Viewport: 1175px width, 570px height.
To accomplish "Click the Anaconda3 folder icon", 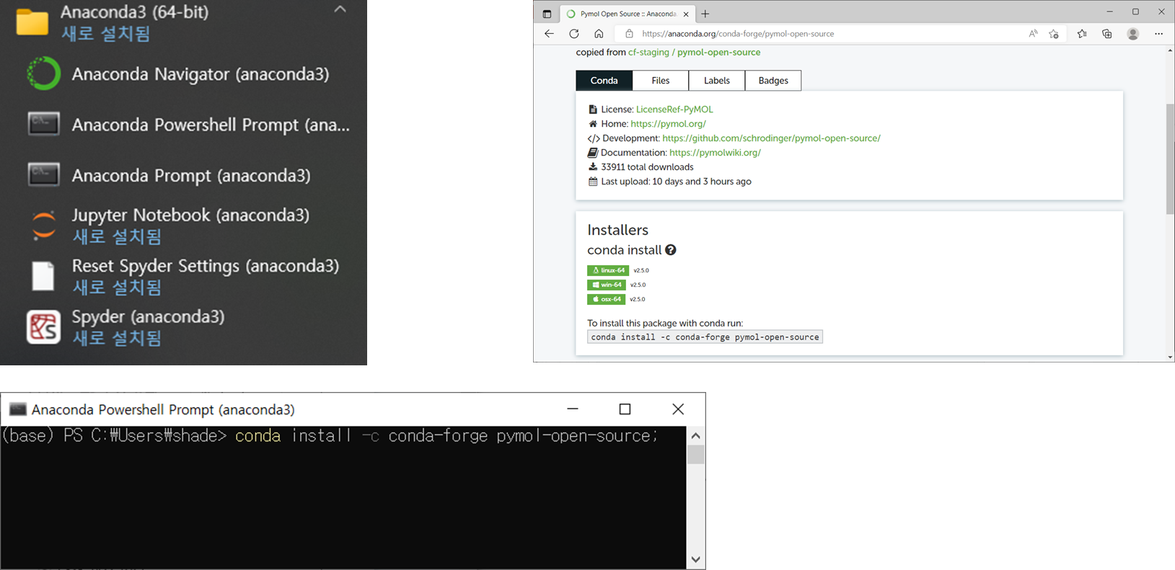I will (32, 22).
